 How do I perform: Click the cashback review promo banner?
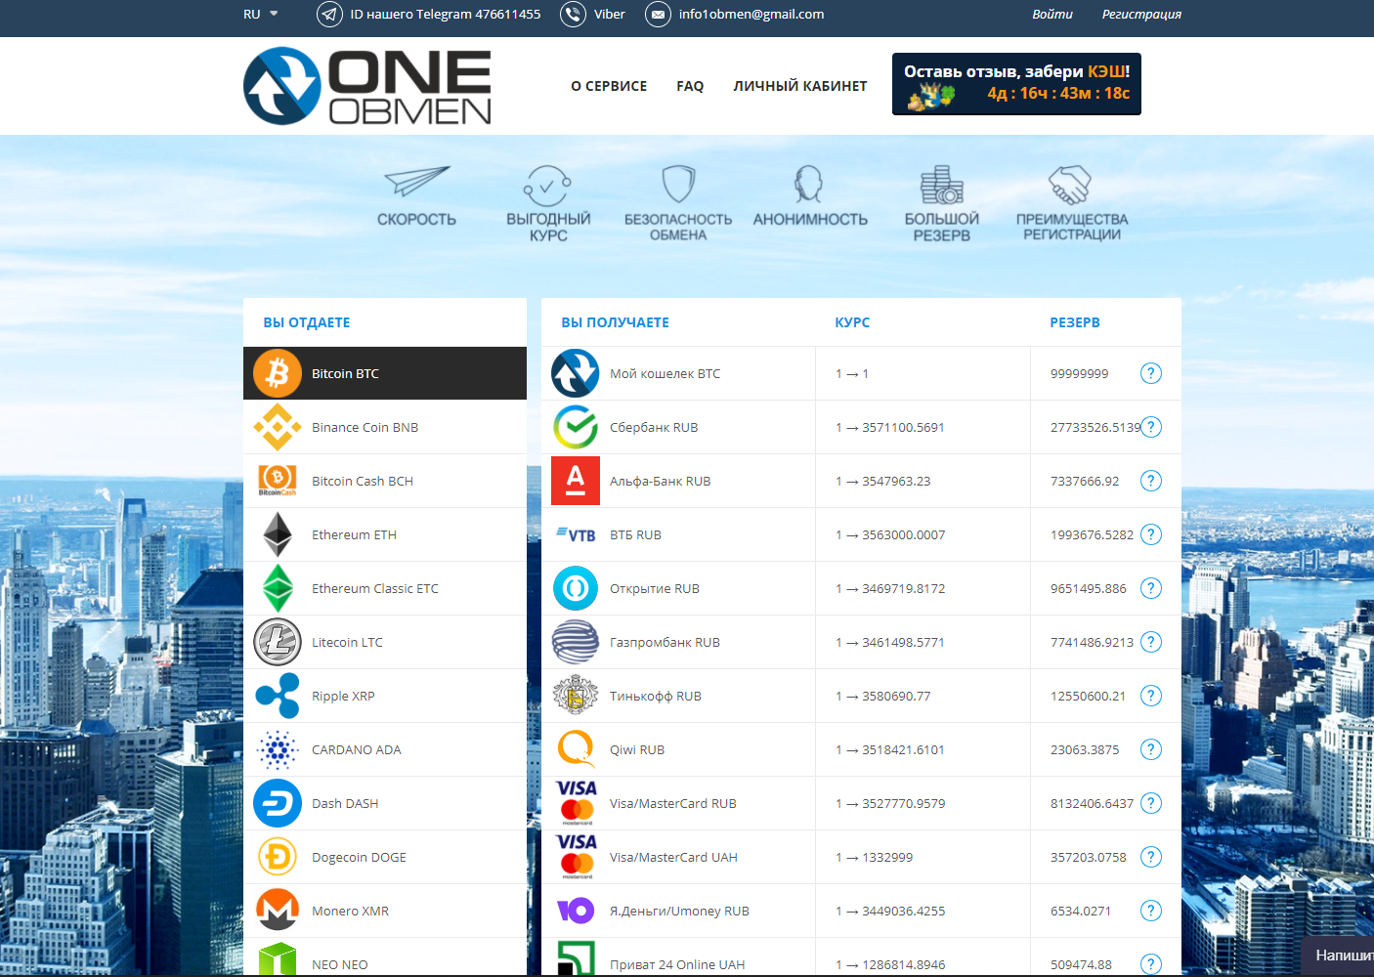[1016, 84]
